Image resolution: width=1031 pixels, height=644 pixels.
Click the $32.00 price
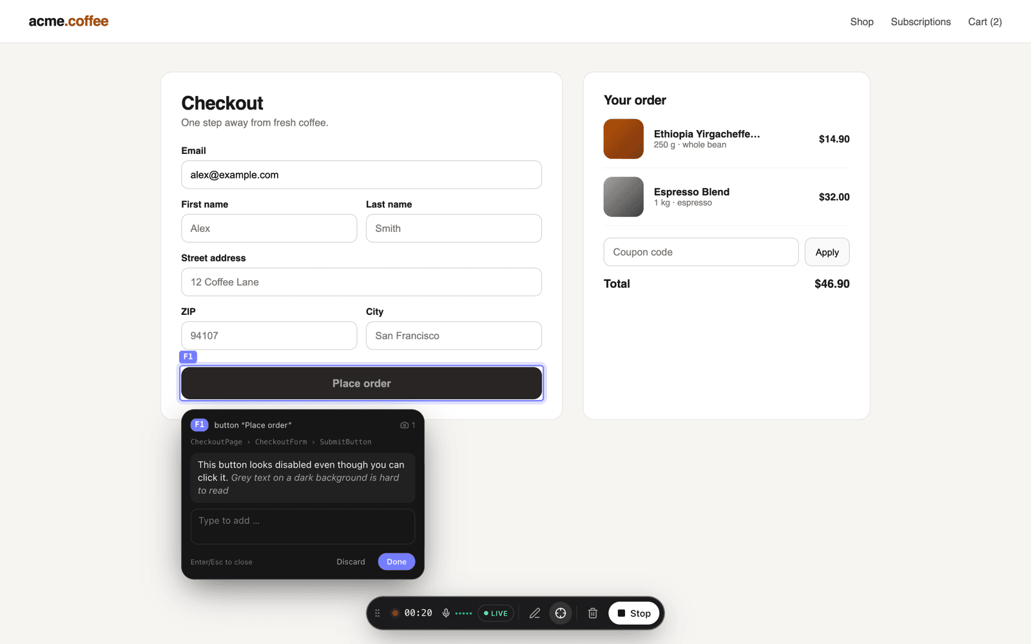coord(834,197)
